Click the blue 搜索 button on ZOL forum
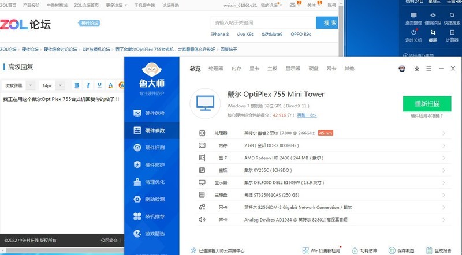 click(x=327, y=22)
